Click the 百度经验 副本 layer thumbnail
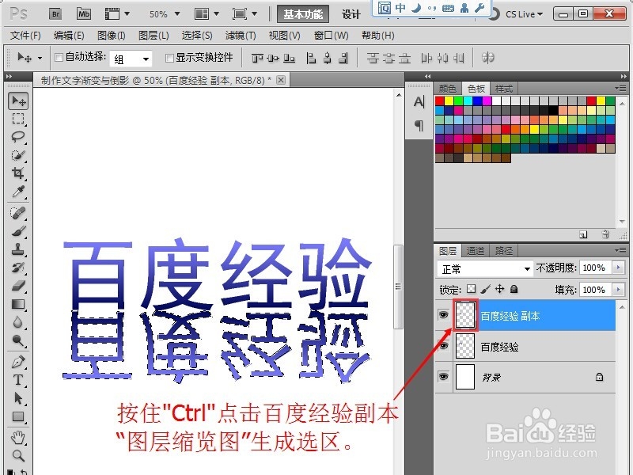Image resolution: width=633 pixels, height=475 pixels. 464,317
